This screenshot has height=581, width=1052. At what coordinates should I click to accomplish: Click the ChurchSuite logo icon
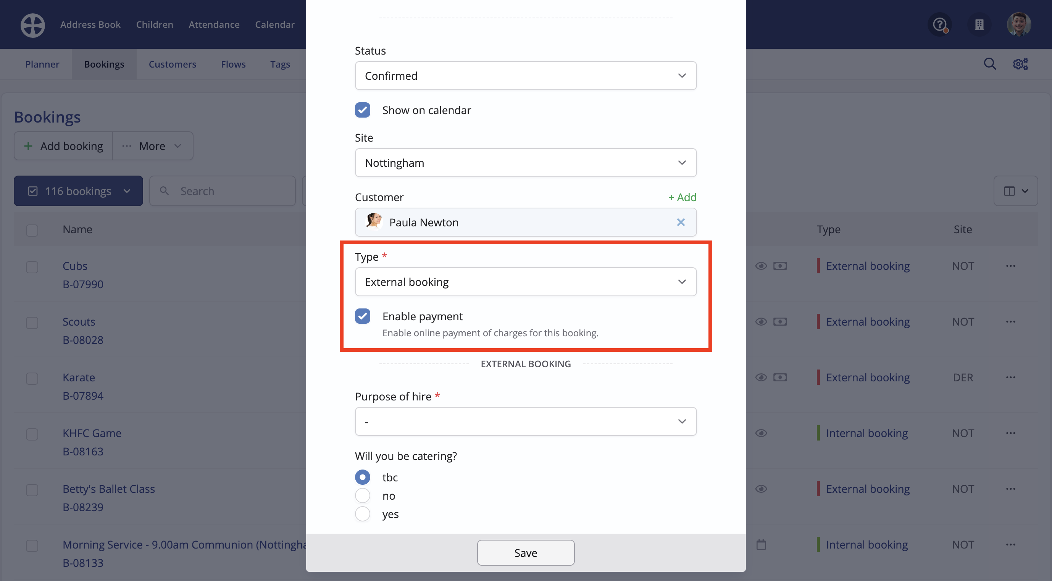click(x=33, y=25)
